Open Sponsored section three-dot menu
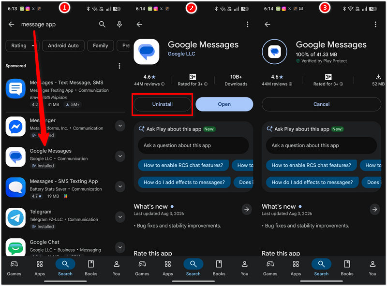The height and width of the screenshot is (286, 387). [x=119, y=66]
